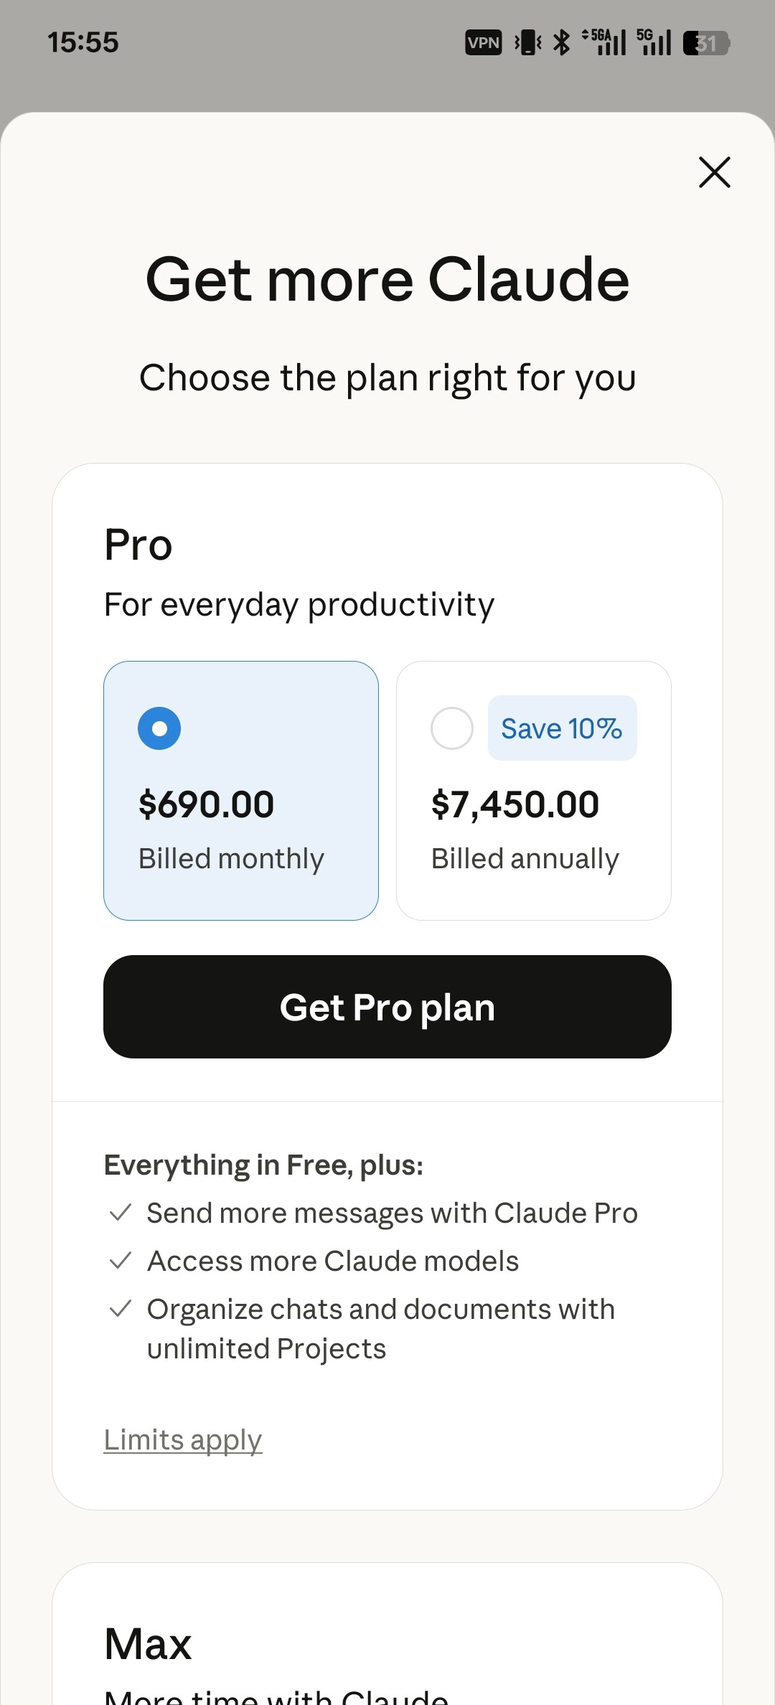Screen dimensions: 775x1705
Task: Tap the vibrate mode status icon
Action: 527,43
